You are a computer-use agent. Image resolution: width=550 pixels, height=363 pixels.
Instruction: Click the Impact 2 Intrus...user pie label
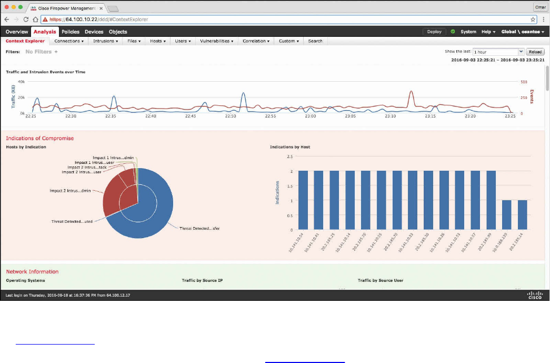click(82, 172)
